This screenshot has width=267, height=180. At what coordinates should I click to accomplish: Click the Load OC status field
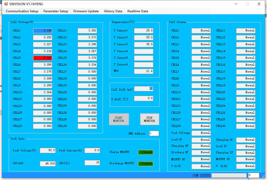(x=201, y=140)
